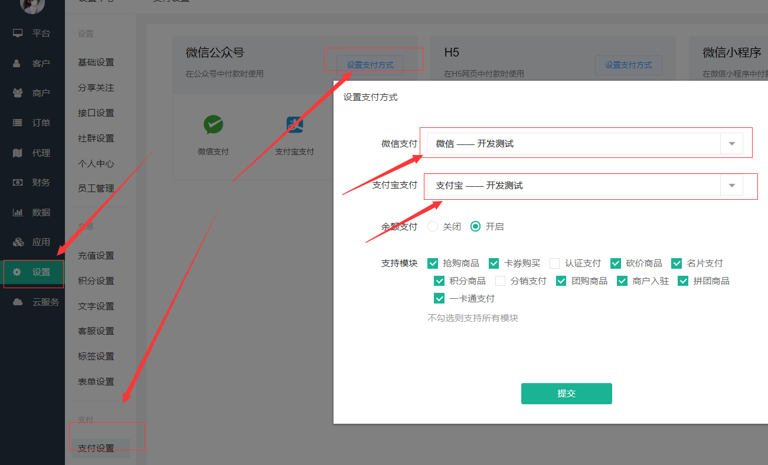
Task: Click the 平台 monitor icon in sidebar
Action: click(18, 33)
